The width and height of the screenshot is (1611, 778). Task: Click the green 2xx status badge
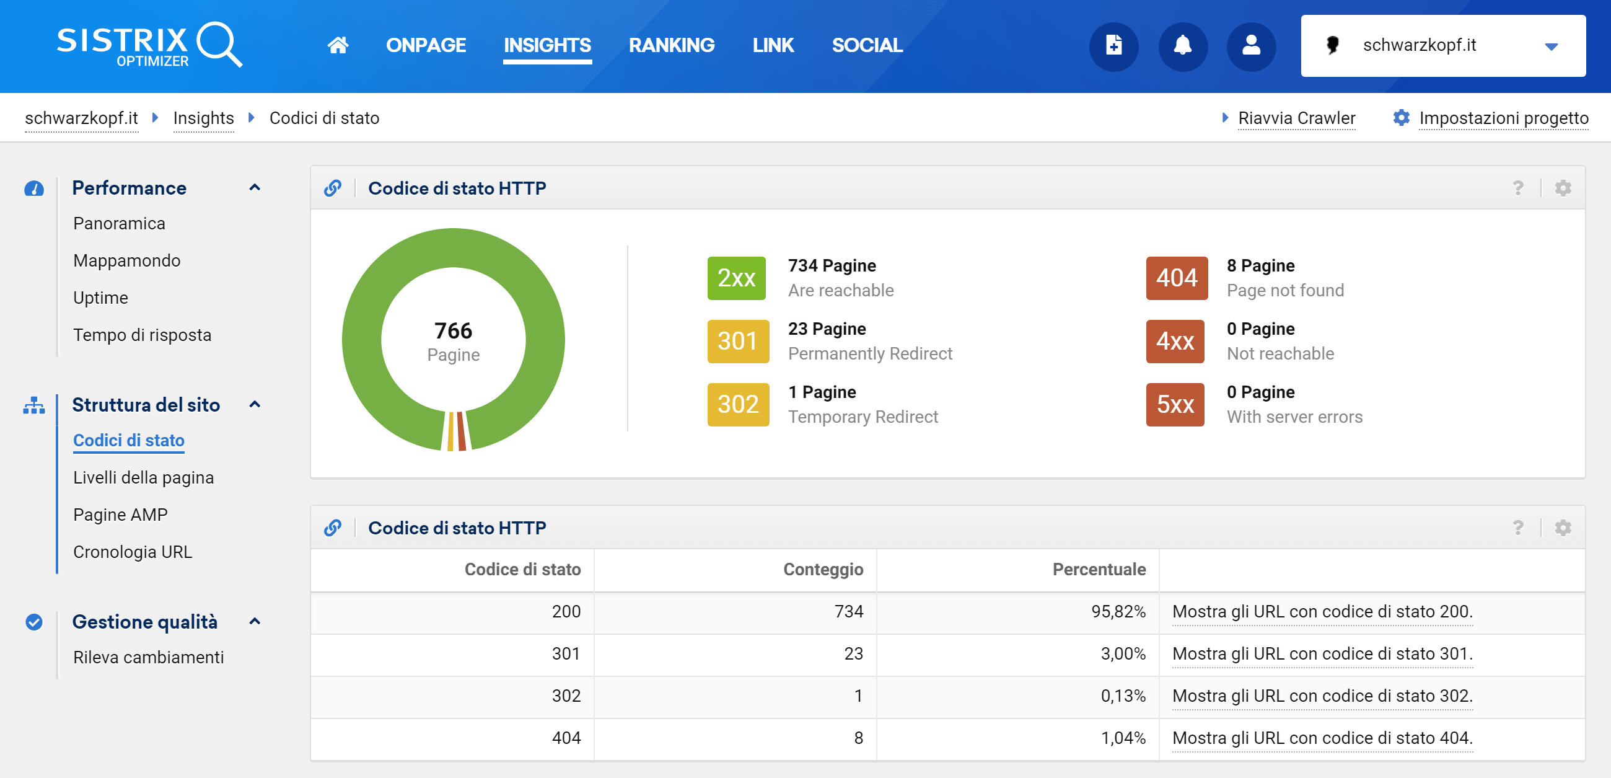pyautogui.click(x=736, y=278)
